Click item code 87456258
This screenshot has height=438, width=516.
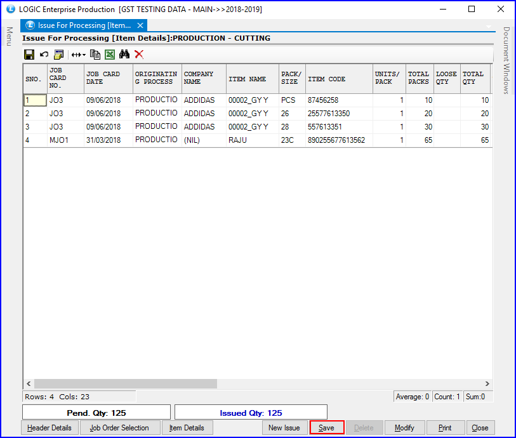pos(340,100)
